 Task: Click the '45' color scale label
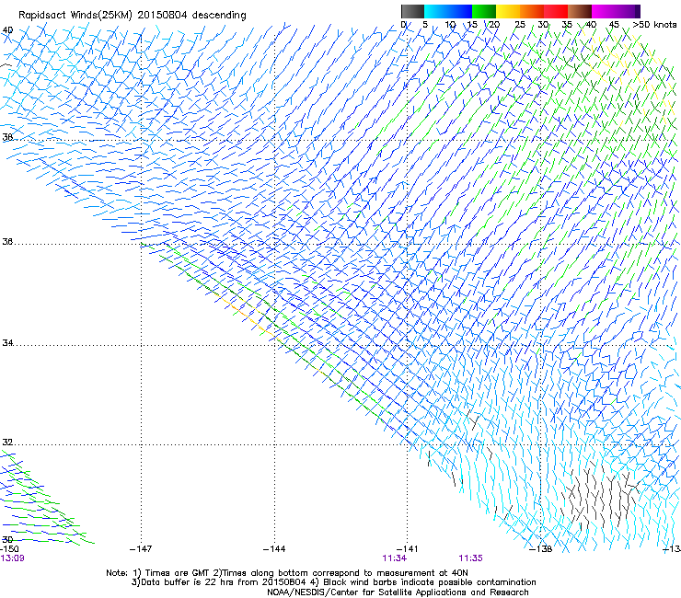[614, 25]
